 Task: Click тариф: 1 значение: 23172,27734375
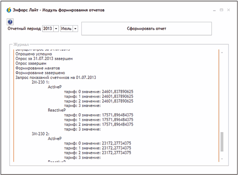(98, 148)
